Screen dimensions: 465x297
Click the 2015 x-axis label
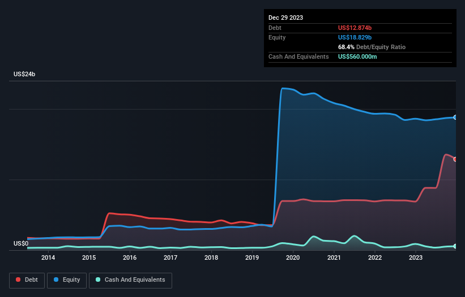[89, 257]
